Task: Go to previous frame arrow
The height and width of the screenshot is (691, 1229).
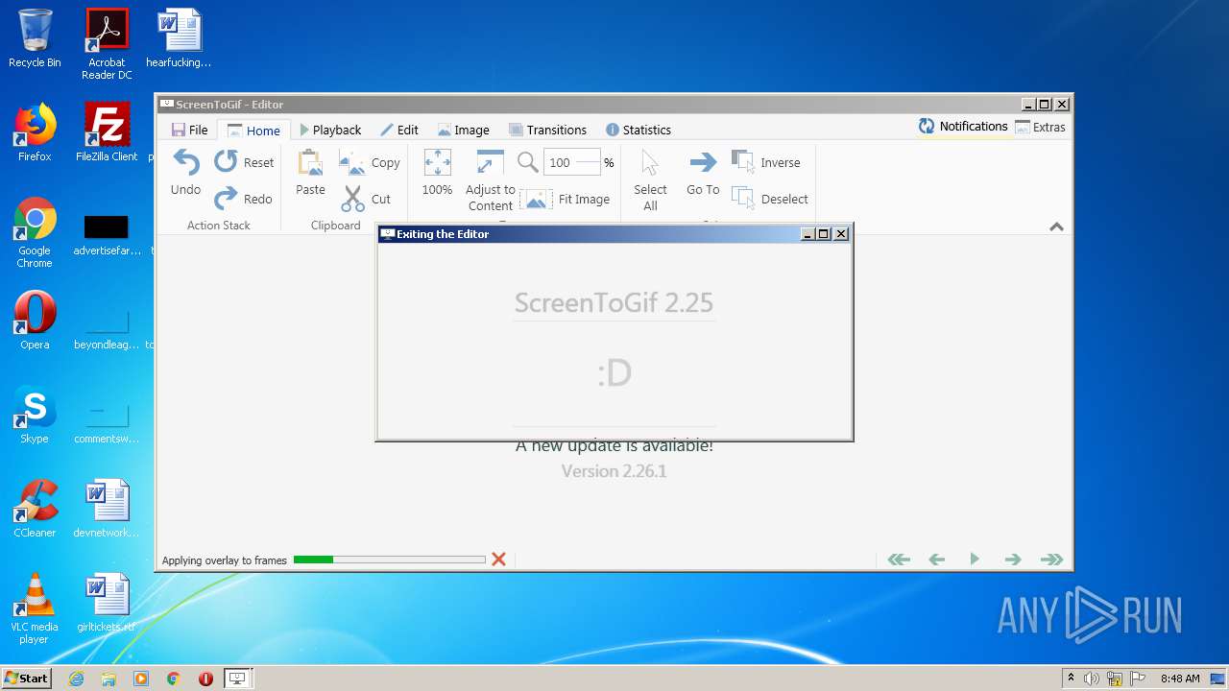Action: [x=937, y=559]
